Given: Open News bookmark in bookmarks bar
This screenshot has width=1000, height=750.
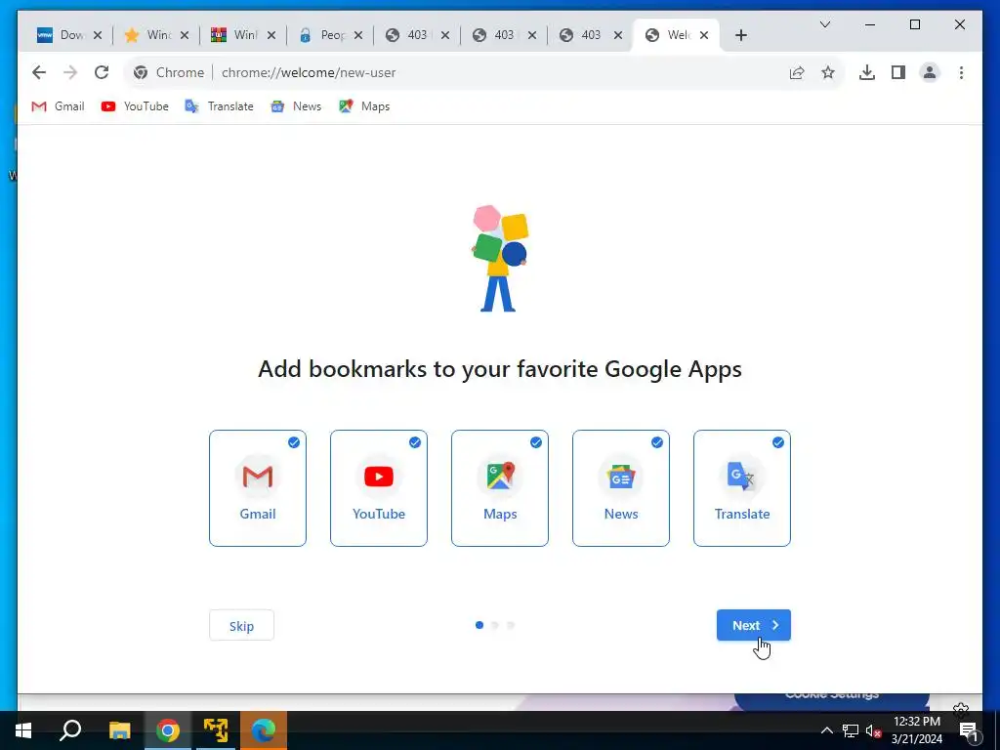Looking at the screenshot, I should [297, 106].
